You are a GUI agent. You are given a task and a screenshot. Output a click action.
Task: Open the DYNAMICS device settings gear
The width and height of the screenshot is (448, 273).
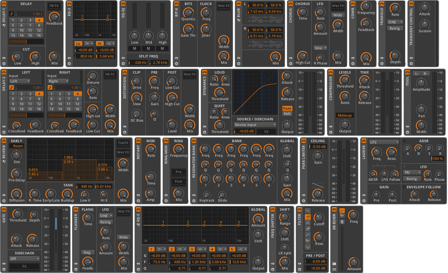coord(204,132)
